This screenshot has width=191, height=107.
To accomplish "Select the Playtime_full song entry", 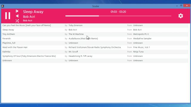I will (x=95, y=43).
